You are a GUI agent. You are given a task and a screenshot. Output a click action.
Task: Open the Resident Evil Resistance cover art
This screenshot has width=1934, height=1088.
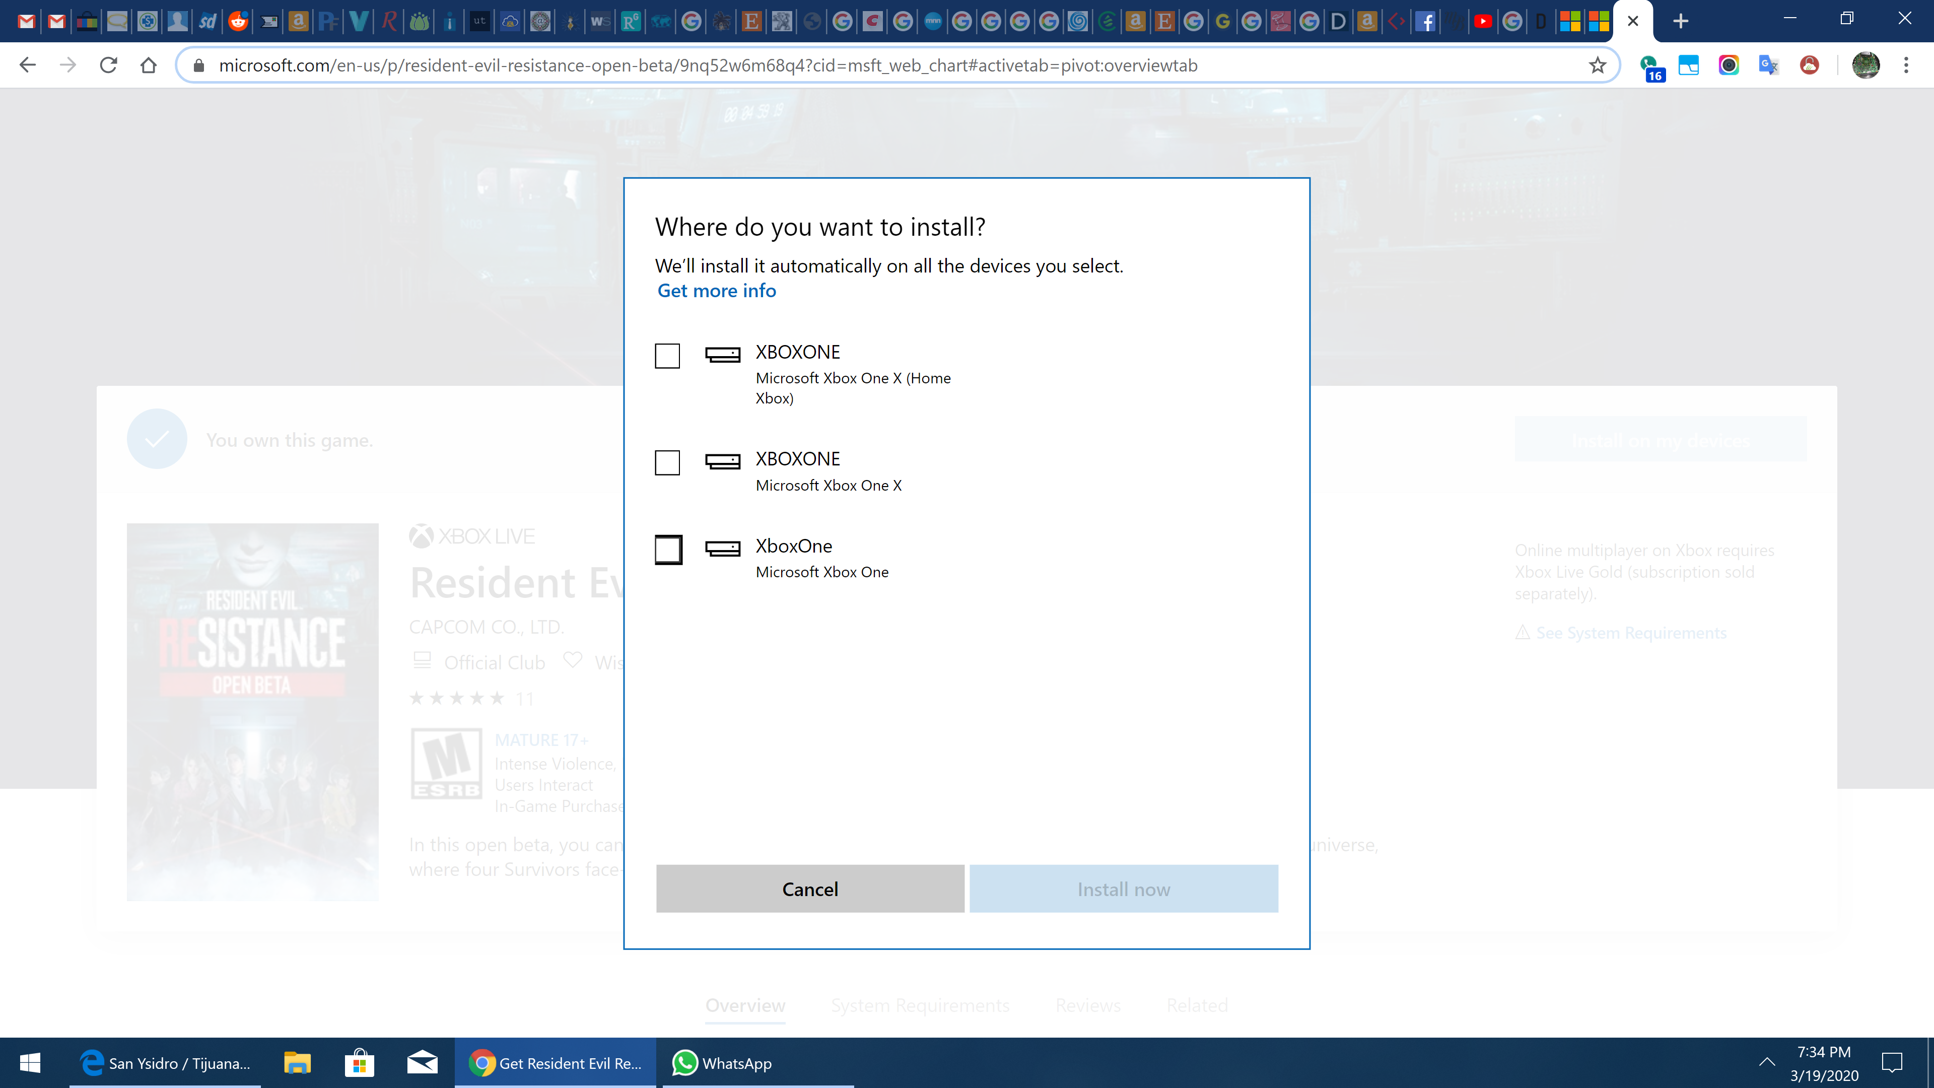[x=252, y=712]
